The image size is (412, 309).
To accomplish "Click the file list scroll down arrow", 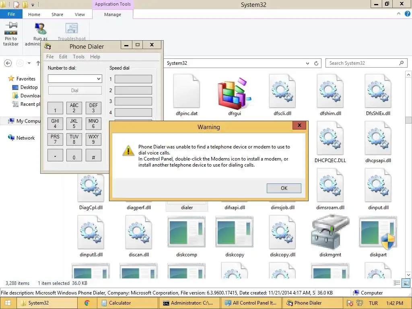I will click(409, 275).
